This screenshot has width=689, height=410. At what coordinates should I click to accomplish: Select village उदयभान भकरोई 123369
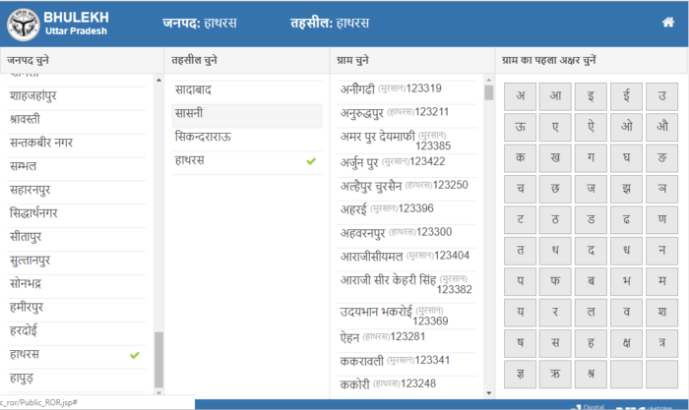407,316
